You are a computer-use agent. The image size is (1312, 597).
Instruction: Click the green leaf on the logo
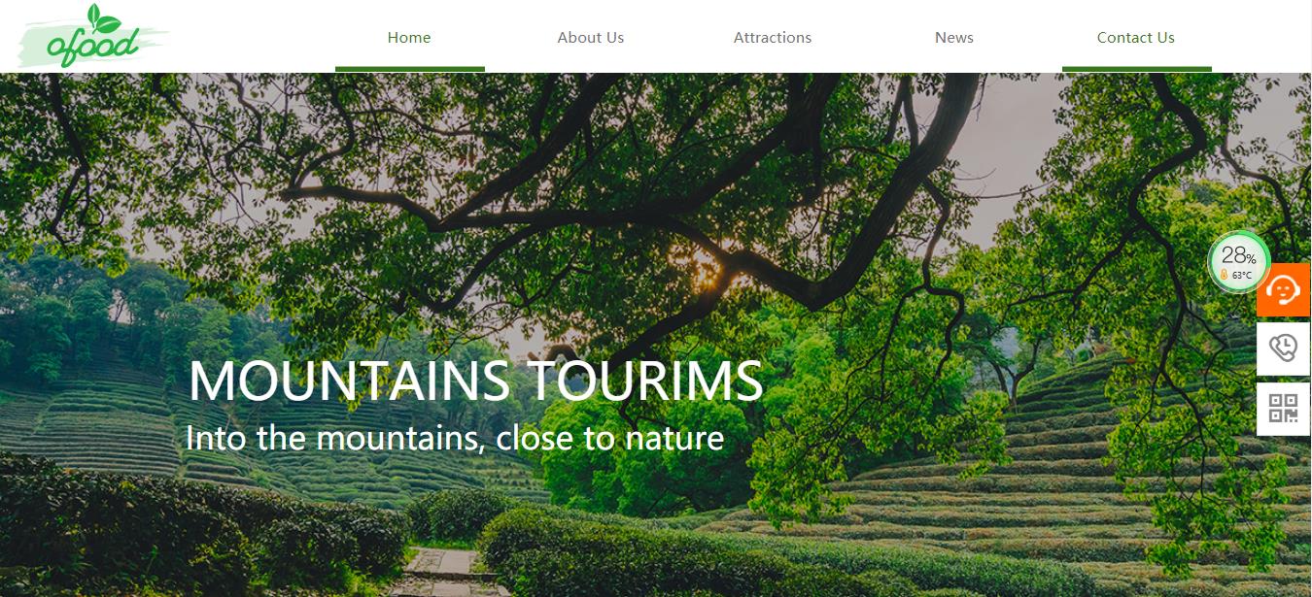point(102,18)
